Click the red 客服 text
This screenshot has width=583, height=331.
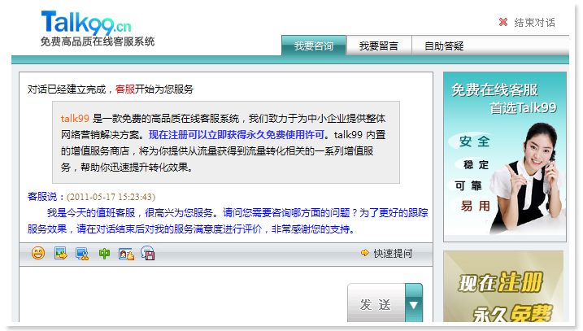(x=125, y=89)
